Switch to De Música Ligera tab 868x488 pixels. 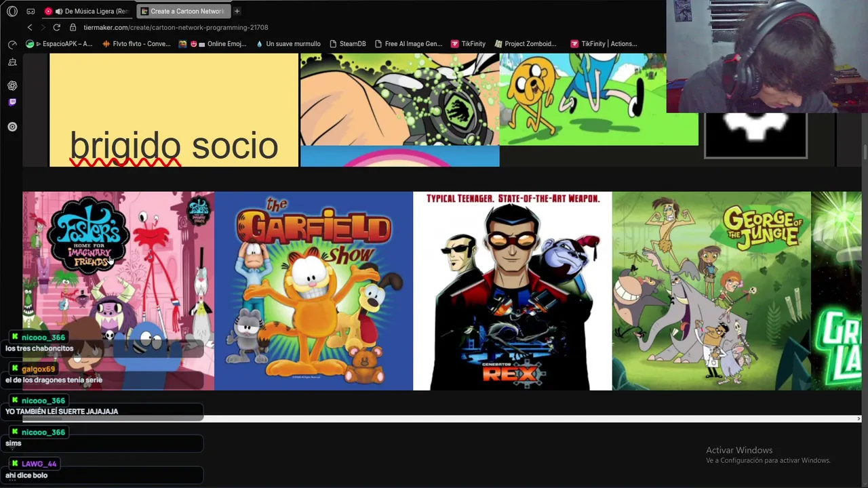(89, 11)
